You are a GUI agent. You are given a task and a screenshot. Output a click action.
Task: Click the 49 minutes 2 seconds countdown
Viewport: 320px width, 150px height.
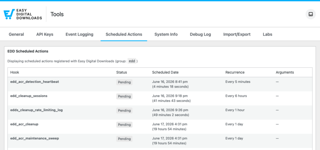coord(170,115)
